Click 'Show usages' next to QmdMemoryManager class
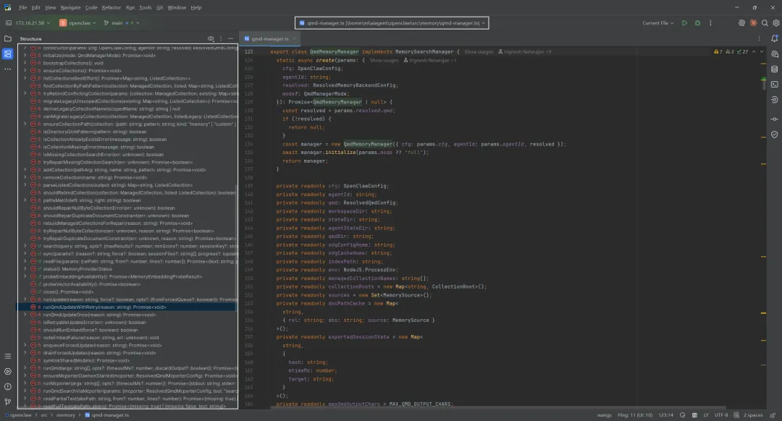 (x=479, y=52)
